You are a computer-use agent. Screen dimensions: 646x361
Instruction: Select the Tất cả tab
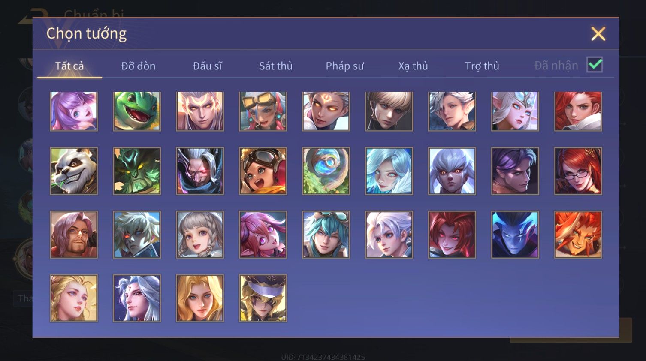[x=69, y=66]
